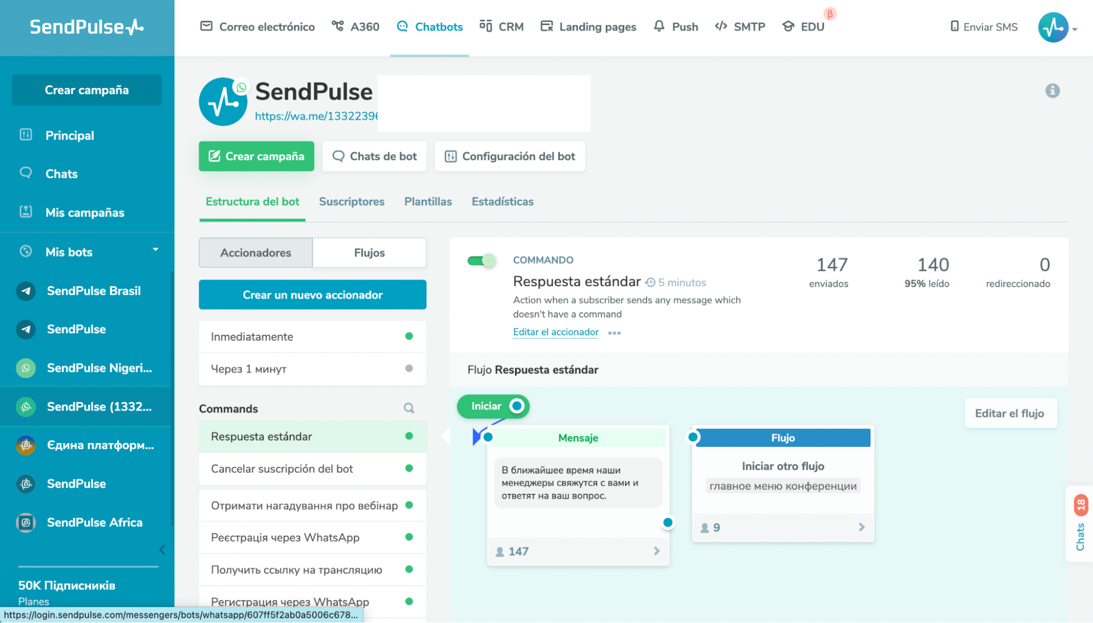This screenshot has width=1093, height=623.
Task: Expand the Flujo block 9 subscribers row
Action: 783,528
